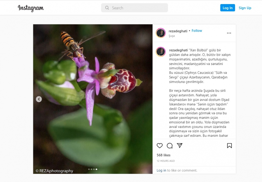Viewport: 262px width, 182px height.
Task: Like the post with heart icon
Action: [160, 146]
